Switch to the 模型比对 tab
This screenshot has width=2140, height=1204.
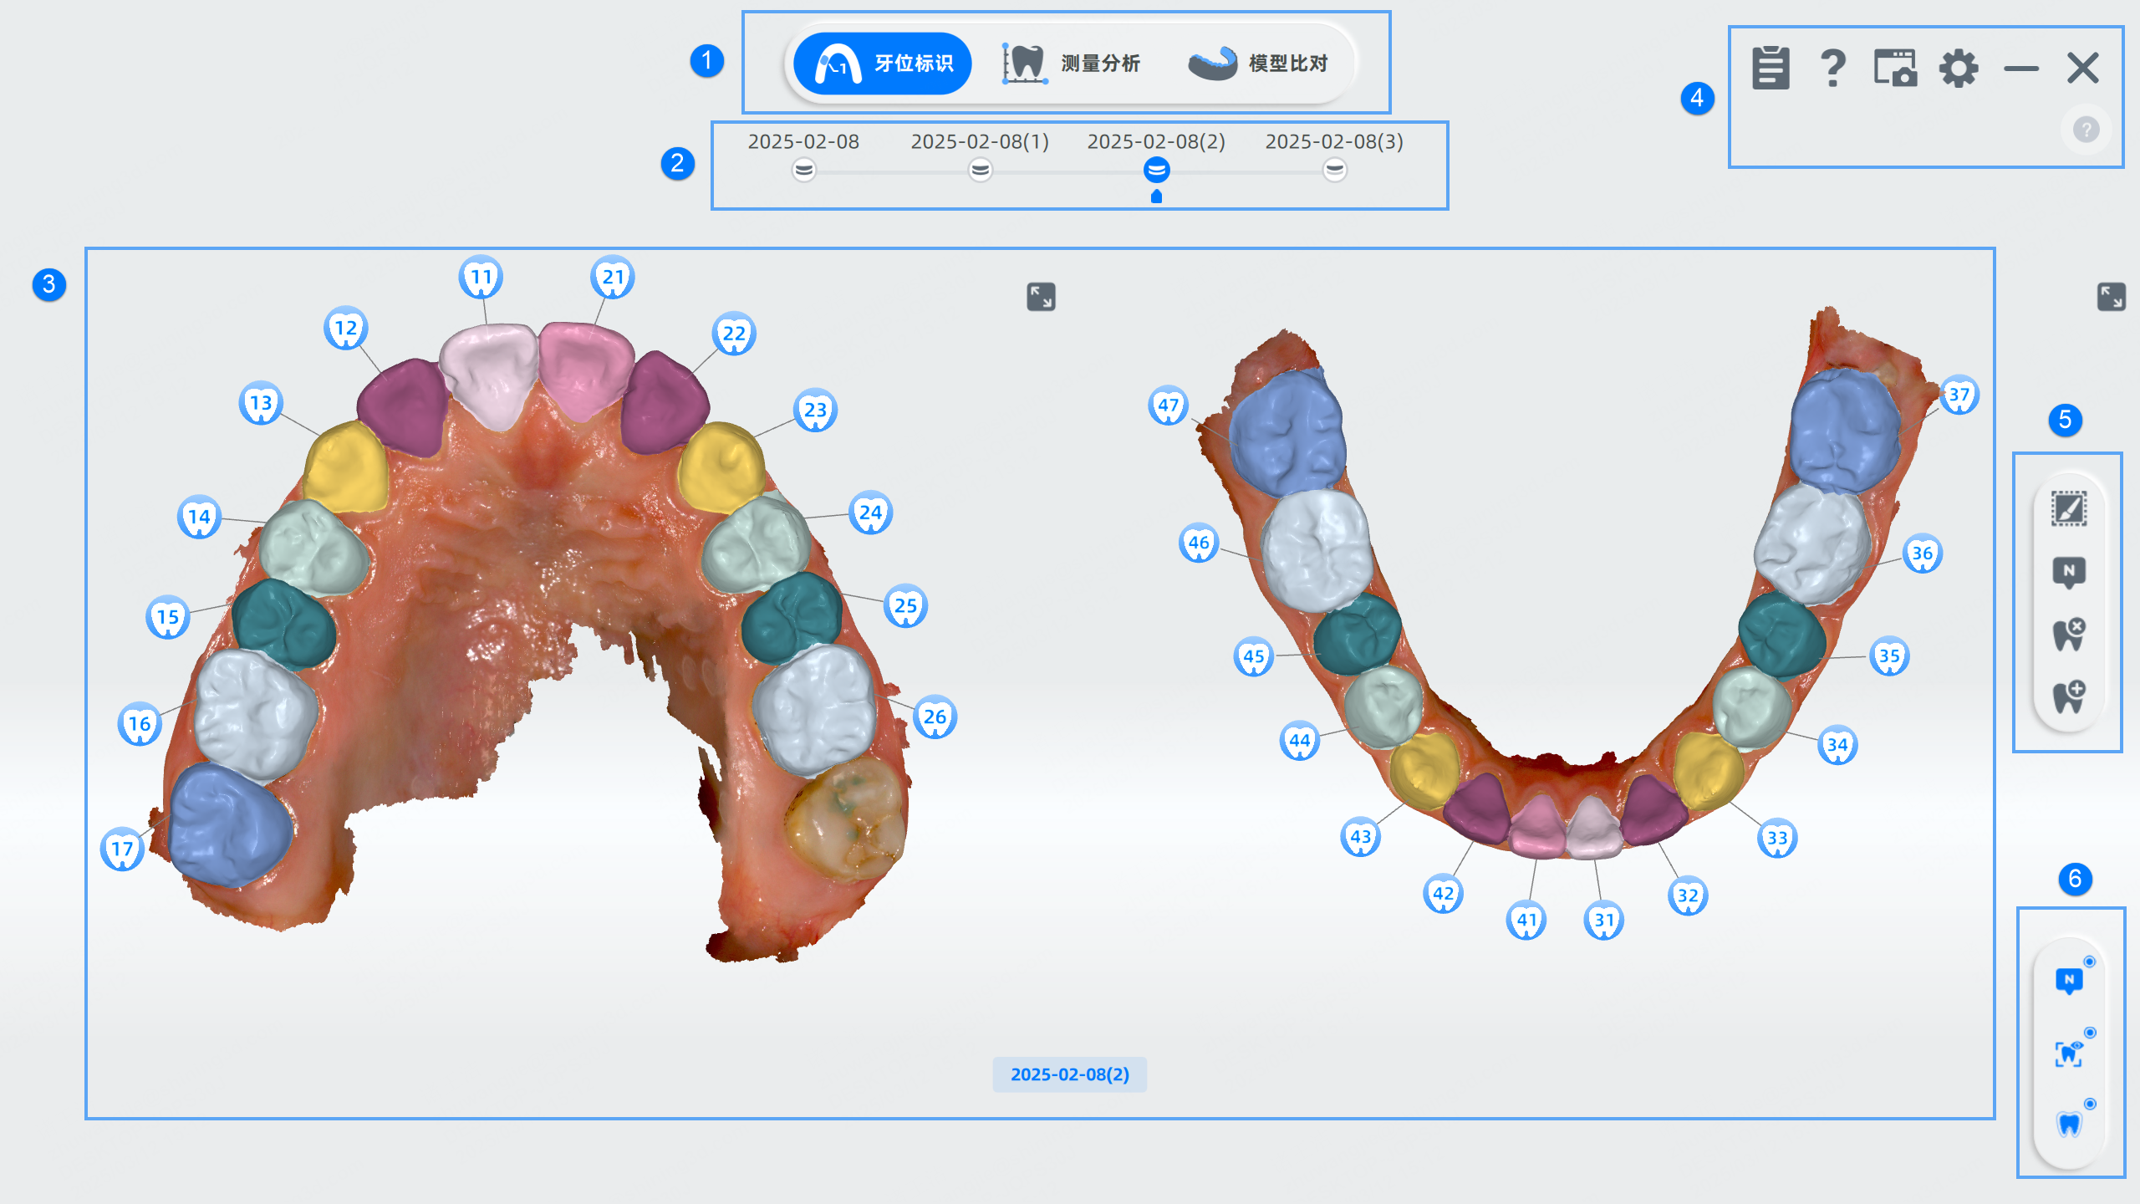tap(1258, 64)
